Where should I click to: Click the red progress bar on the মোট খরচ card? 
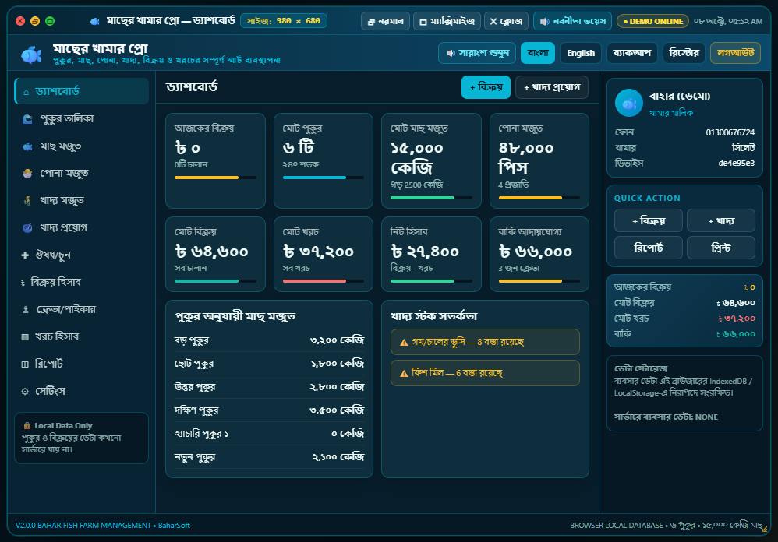324,281
